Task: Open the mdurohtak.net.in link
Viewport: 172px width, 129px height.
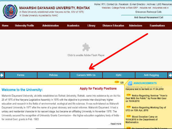Action: tap(161, 8)
